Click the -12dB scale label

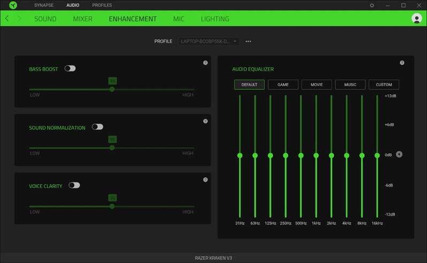click(390, 214)
